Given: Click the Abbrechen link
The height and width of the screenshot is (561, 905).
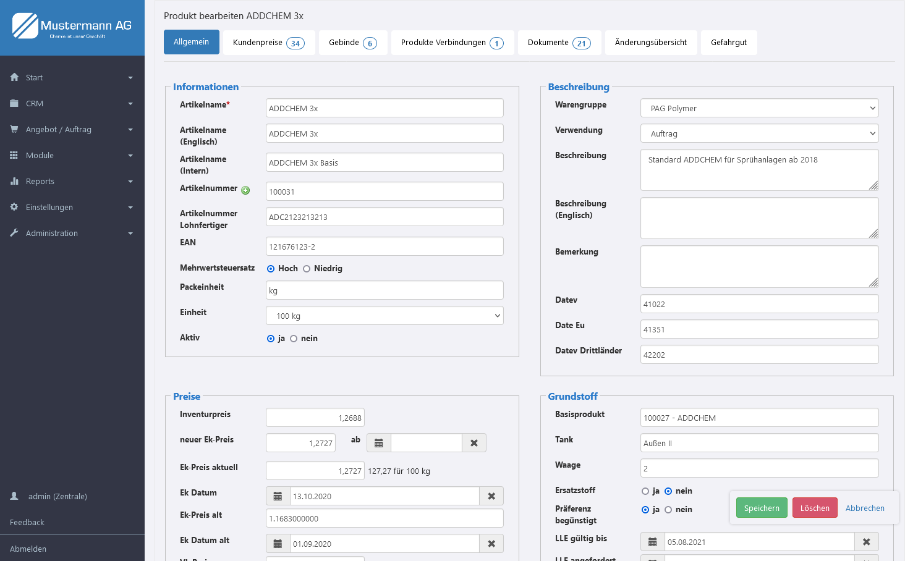Looking at the screenshot, I should pyautogui.click(x=864, y=508).
